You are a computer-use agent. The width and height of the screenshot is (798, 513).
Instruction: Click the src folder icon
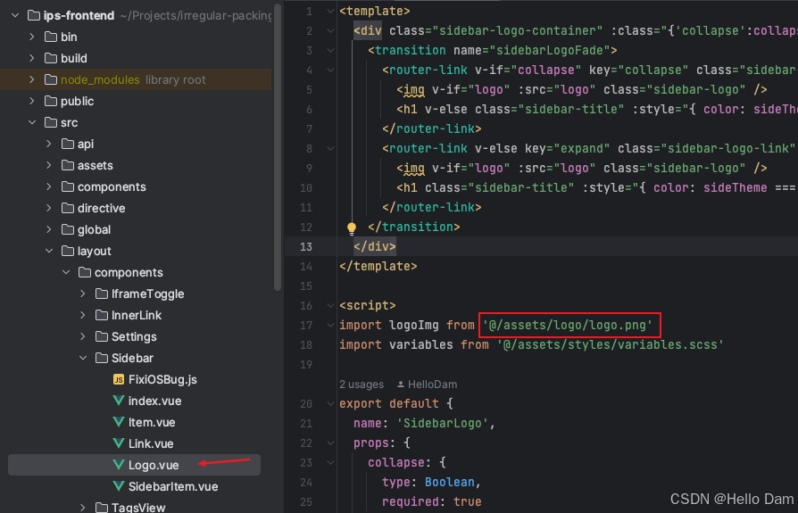(50, 122)
